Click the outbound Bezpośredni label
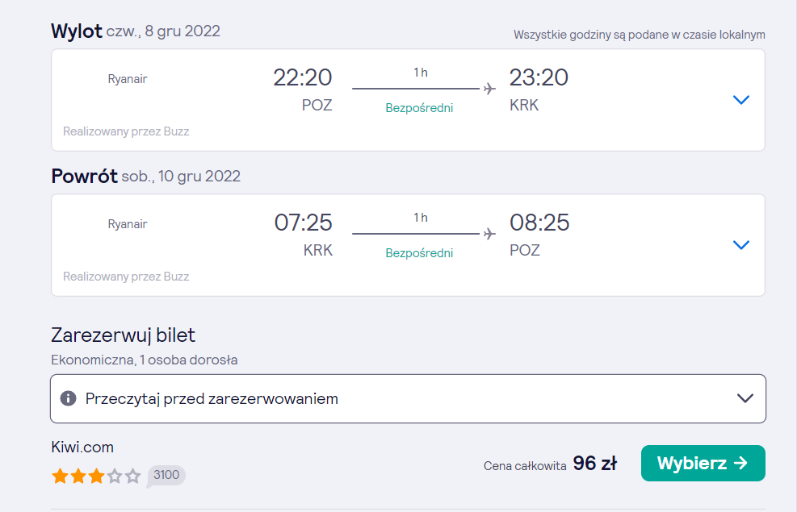The width and height of the screenshot is (797, 512). 419,108
